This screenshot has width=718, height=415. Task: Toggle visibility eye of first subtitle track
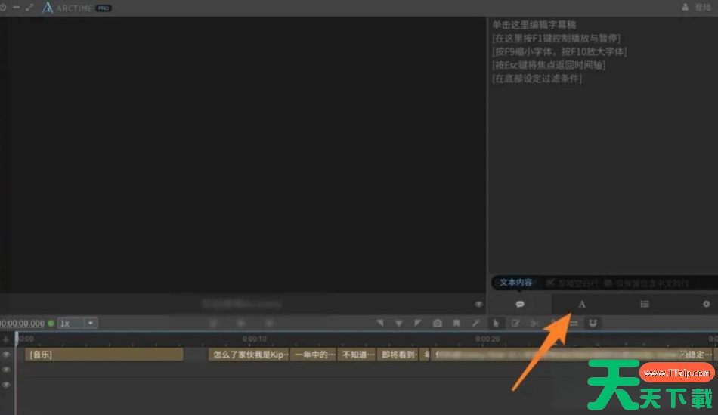[6, 355]
